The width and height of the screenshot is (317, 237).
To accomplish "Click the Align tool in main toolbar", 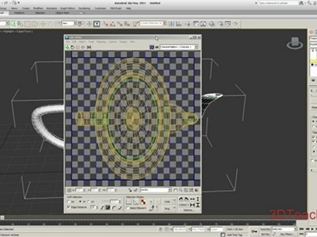I will pyautogui.click(x=179, y=24).
